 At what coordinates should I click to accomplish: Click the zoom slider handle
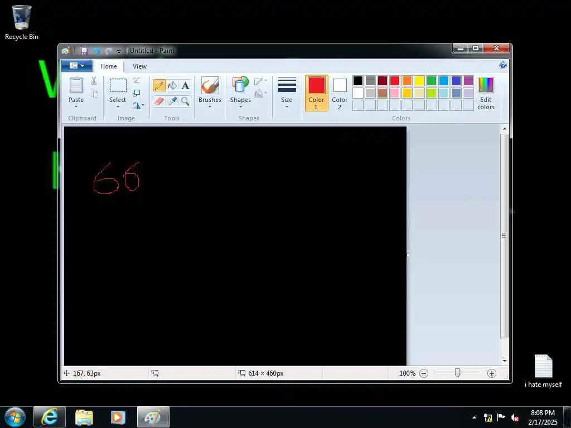[x=457, y=373]
